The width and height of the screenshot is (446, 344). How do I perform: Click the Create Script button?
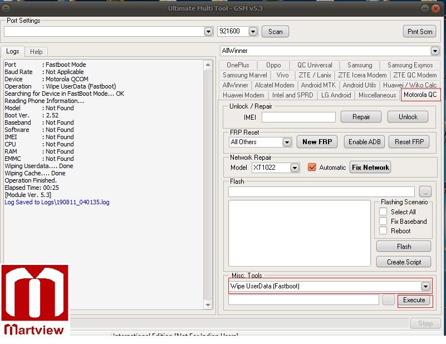tap(404, 262)
